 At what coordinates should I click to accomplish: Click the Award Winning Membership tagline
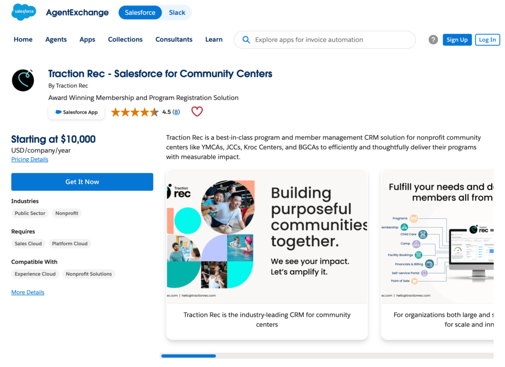(x=144, y=98)
